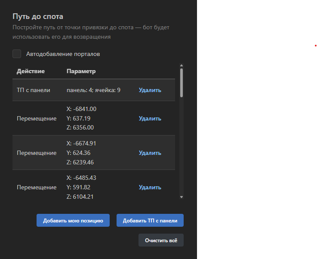The height and width of the screenshot is (259, 317).
Task: Select the Перемещение row with Z: 6239.46
Action: pos(94,153)
